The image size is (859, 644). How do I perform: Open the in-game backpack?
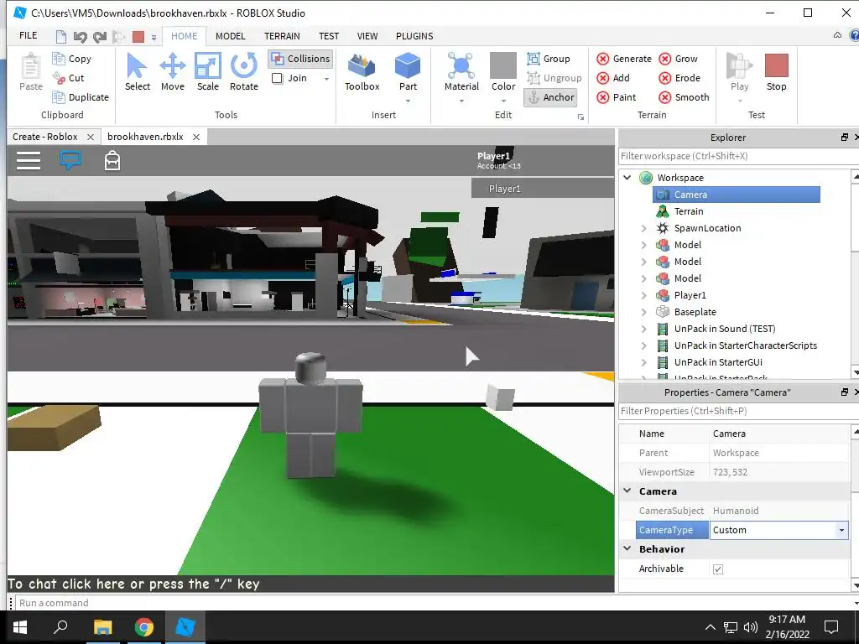tap(112, 160)
